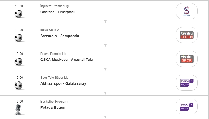Expand the Akhisarspor - Galatasaray row arrow
Viewport: 209px width, 119px height.
(105, 93)
